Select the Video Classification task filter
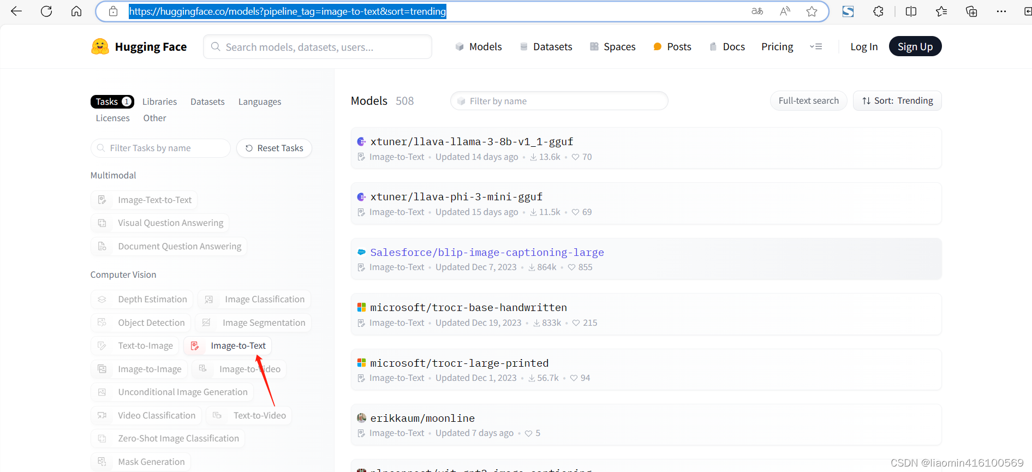The image size is (1032, 472). tap(146, 415)
